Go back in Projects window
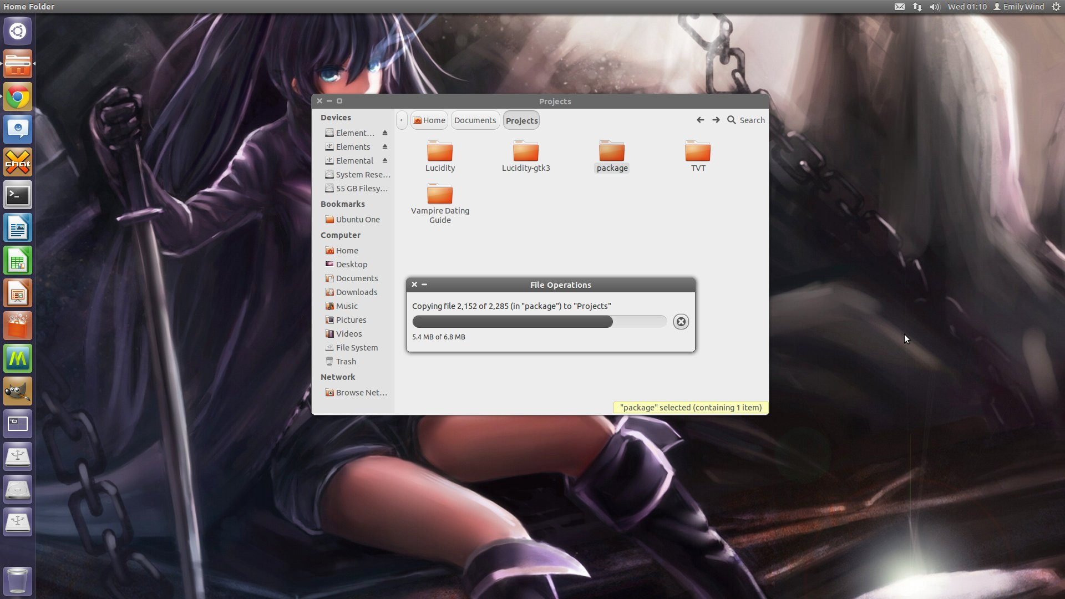Viewport: 1065px width, 599px height. [x=700, y=120]
